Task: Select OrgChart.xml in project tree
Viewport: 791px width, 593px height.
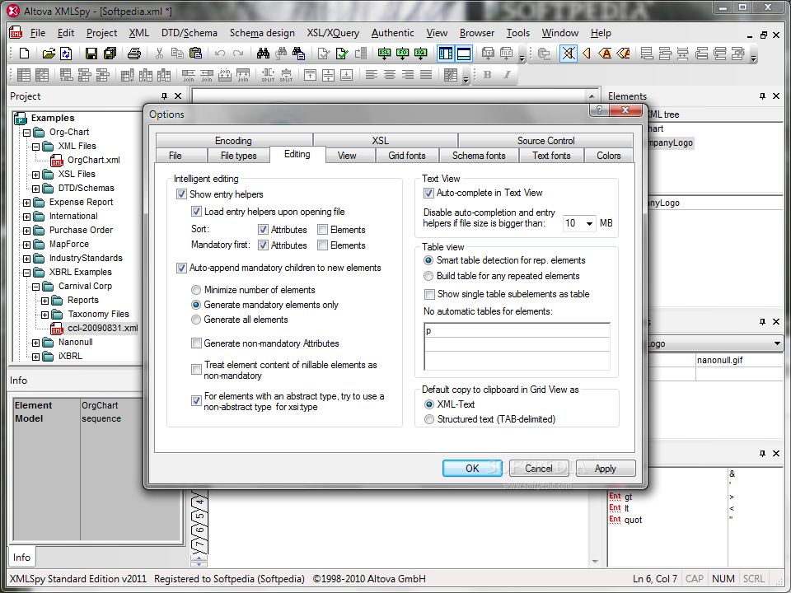Action: tap(94, 160)
